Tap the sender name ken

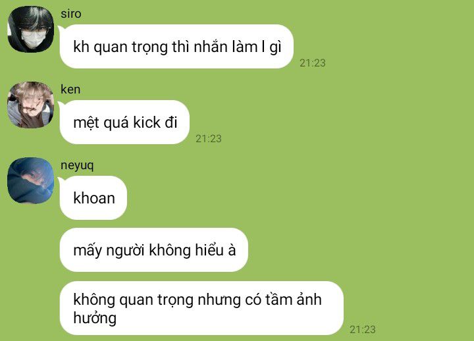(x=70, y=90)
